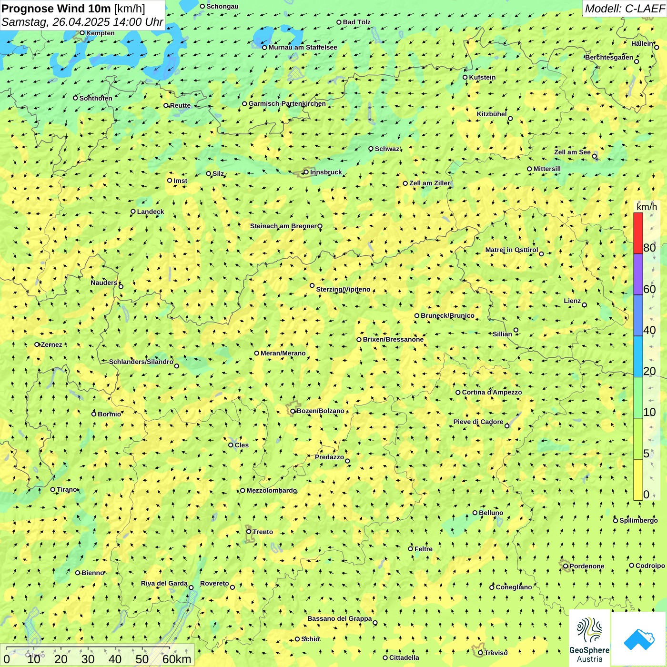Image resolution: width=667 pixels, height=667 pixels.
Task: Select the Bozen/Bolzano city label
Action: pos(320,411)
